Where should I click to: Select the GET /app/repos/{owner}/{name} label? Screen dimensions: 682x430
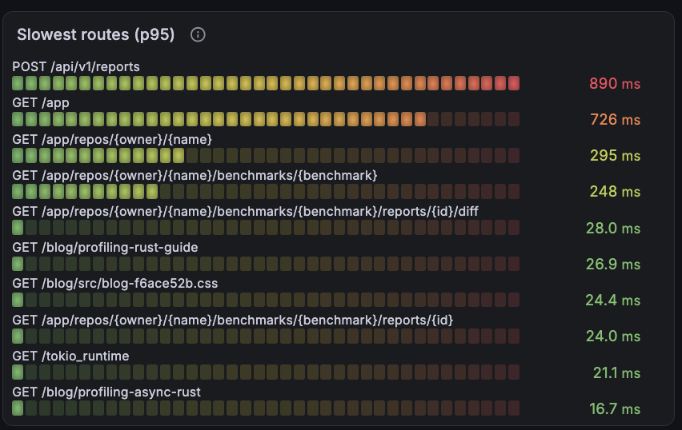[x=112, y=139]
